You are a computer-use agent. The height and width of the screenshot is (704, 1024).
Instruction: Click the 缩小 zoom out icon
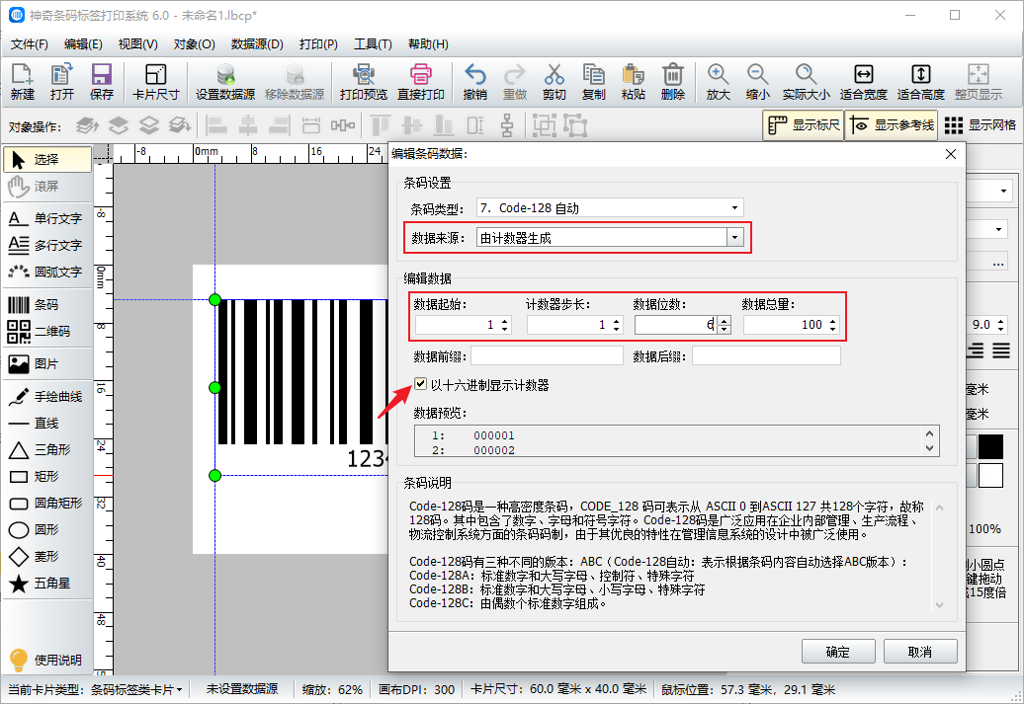coord(757,82)
